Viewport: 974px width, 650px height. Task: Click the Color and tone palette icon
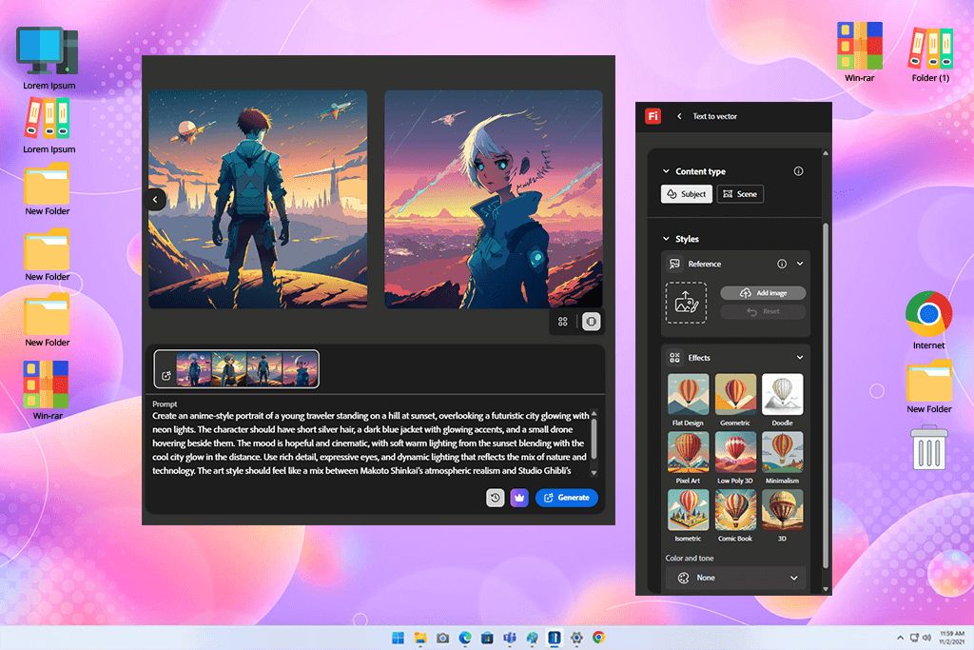point(683,578)
